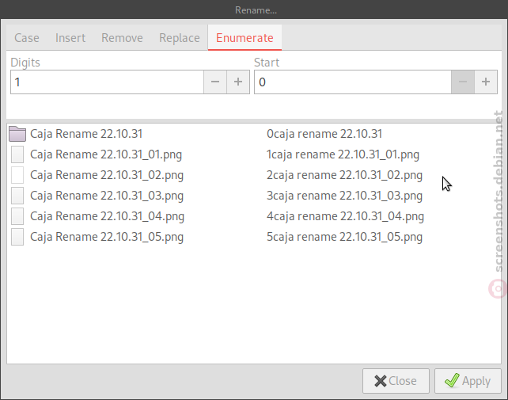Apply the rename changes
This screenshot has height=400, width=508.
tap(468, 381)
